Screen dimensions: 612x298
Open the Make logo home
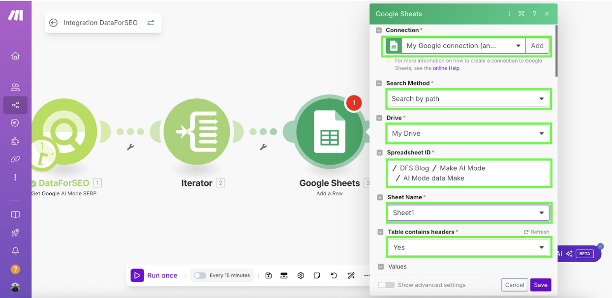click(15, 15)
